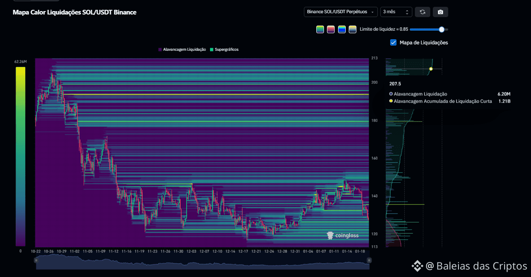Take a chart screenshot with camera icon

pos(441,12)
